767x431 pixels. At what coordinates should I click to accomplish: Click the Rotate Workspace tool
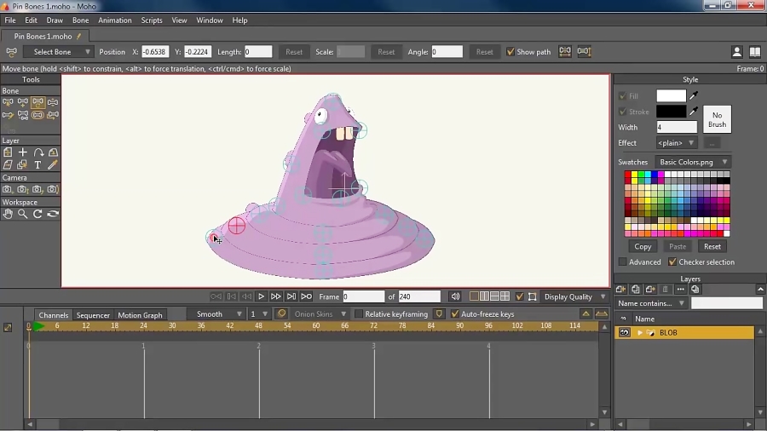pos(37,215)
